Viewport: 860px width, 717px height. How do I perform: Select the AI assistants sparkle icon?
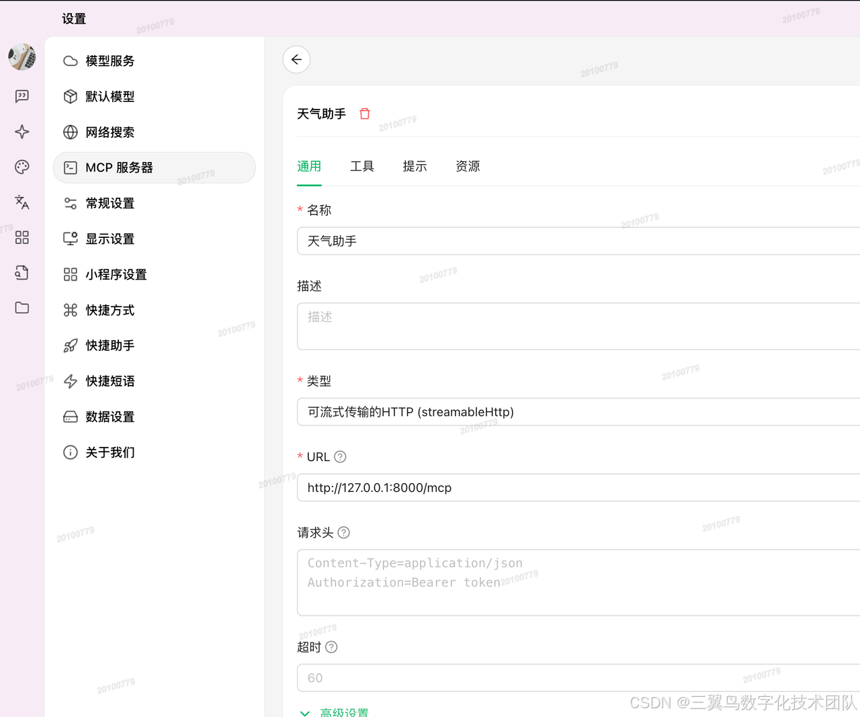pyautogui.click(x=21, y=132)
